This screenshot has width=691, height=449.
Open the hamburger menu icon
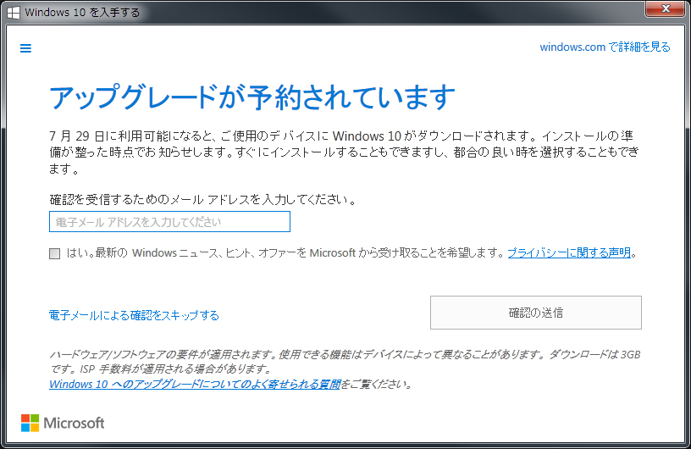pyautogui.click(x=25, y=48)
